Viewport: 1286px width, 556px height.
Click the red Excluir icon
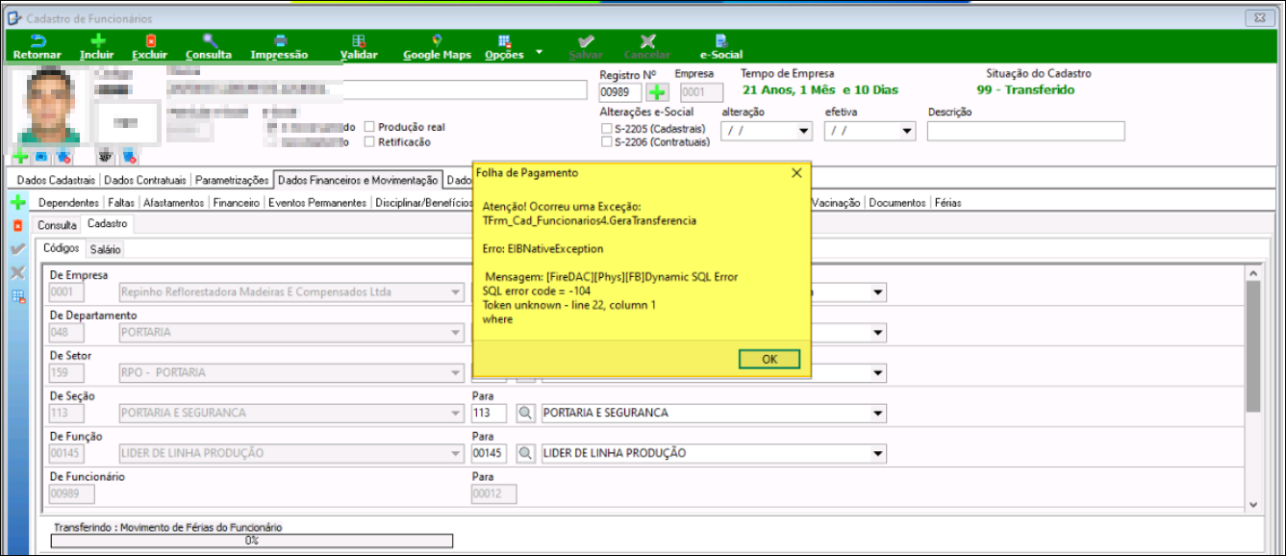(150, 41)
